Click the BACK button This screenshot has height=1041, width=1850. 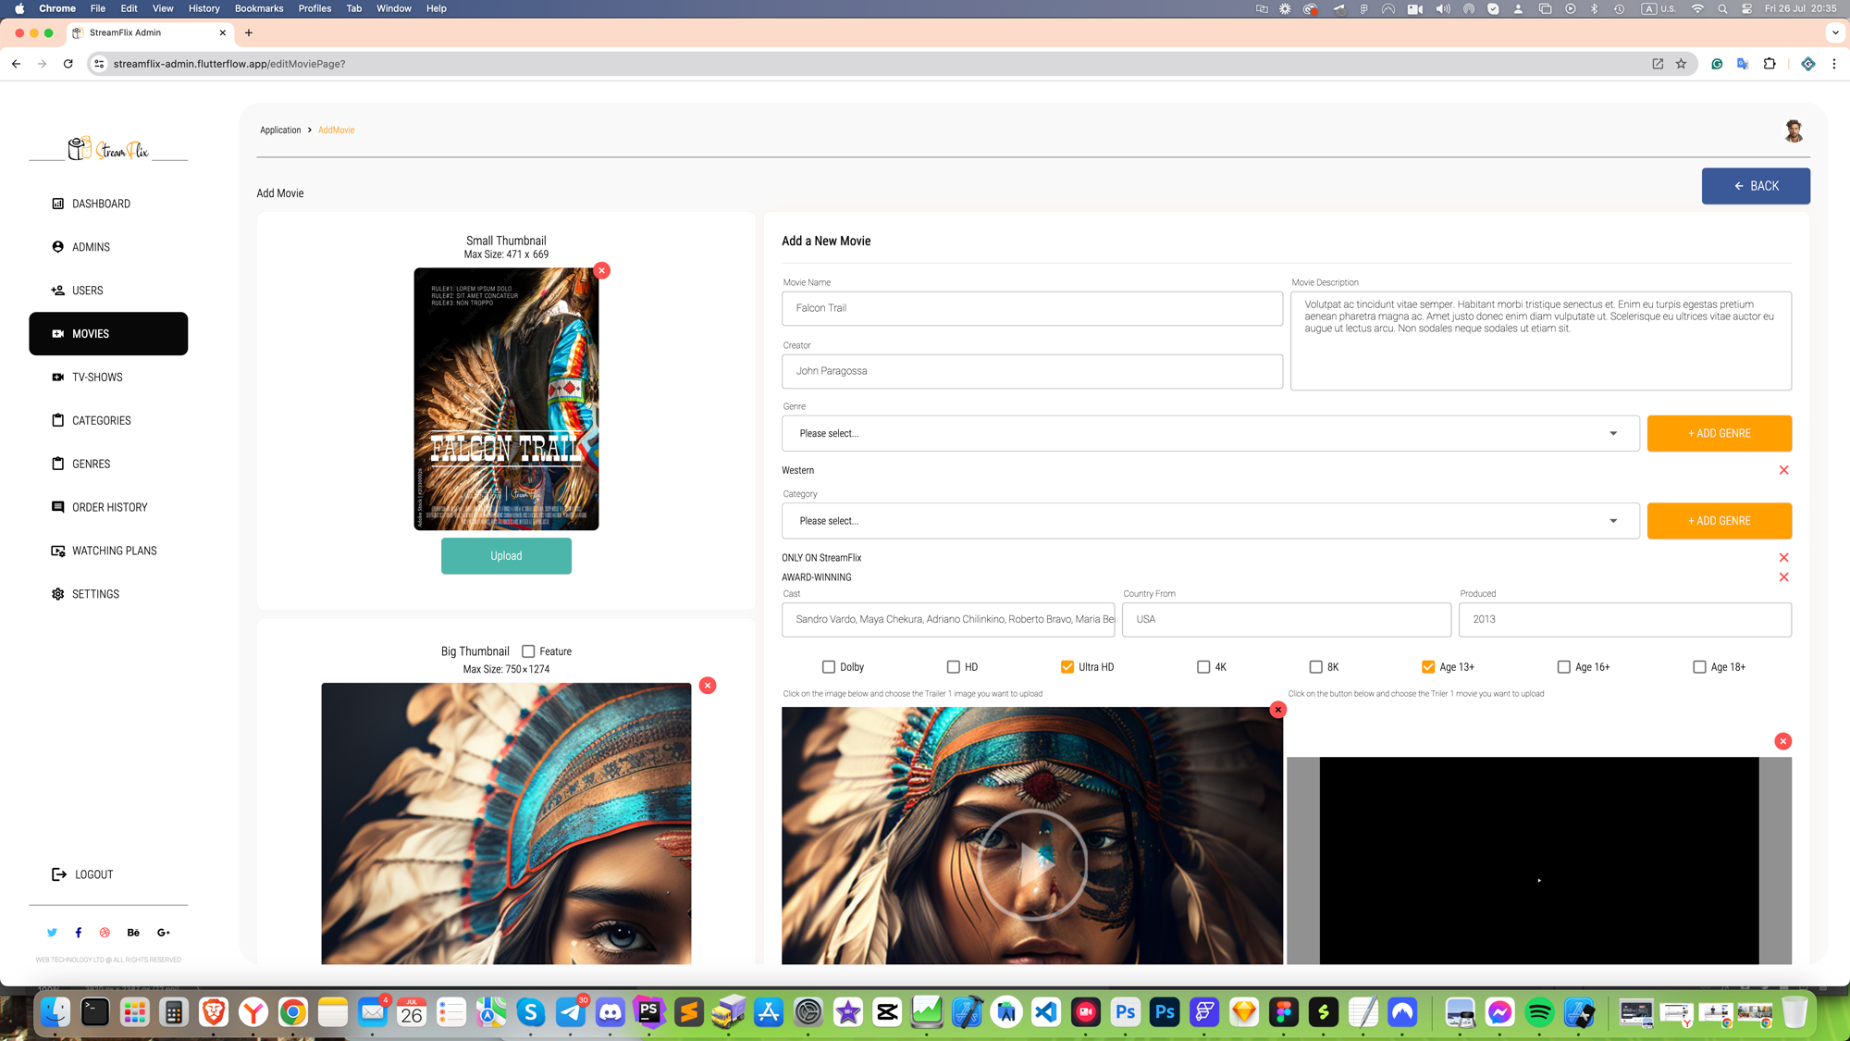point(1755,186)
